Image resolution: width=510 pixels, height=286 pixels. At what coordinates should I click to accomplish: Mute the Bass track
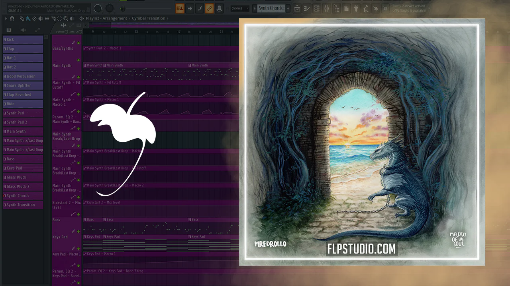click(x=78, y=232)
